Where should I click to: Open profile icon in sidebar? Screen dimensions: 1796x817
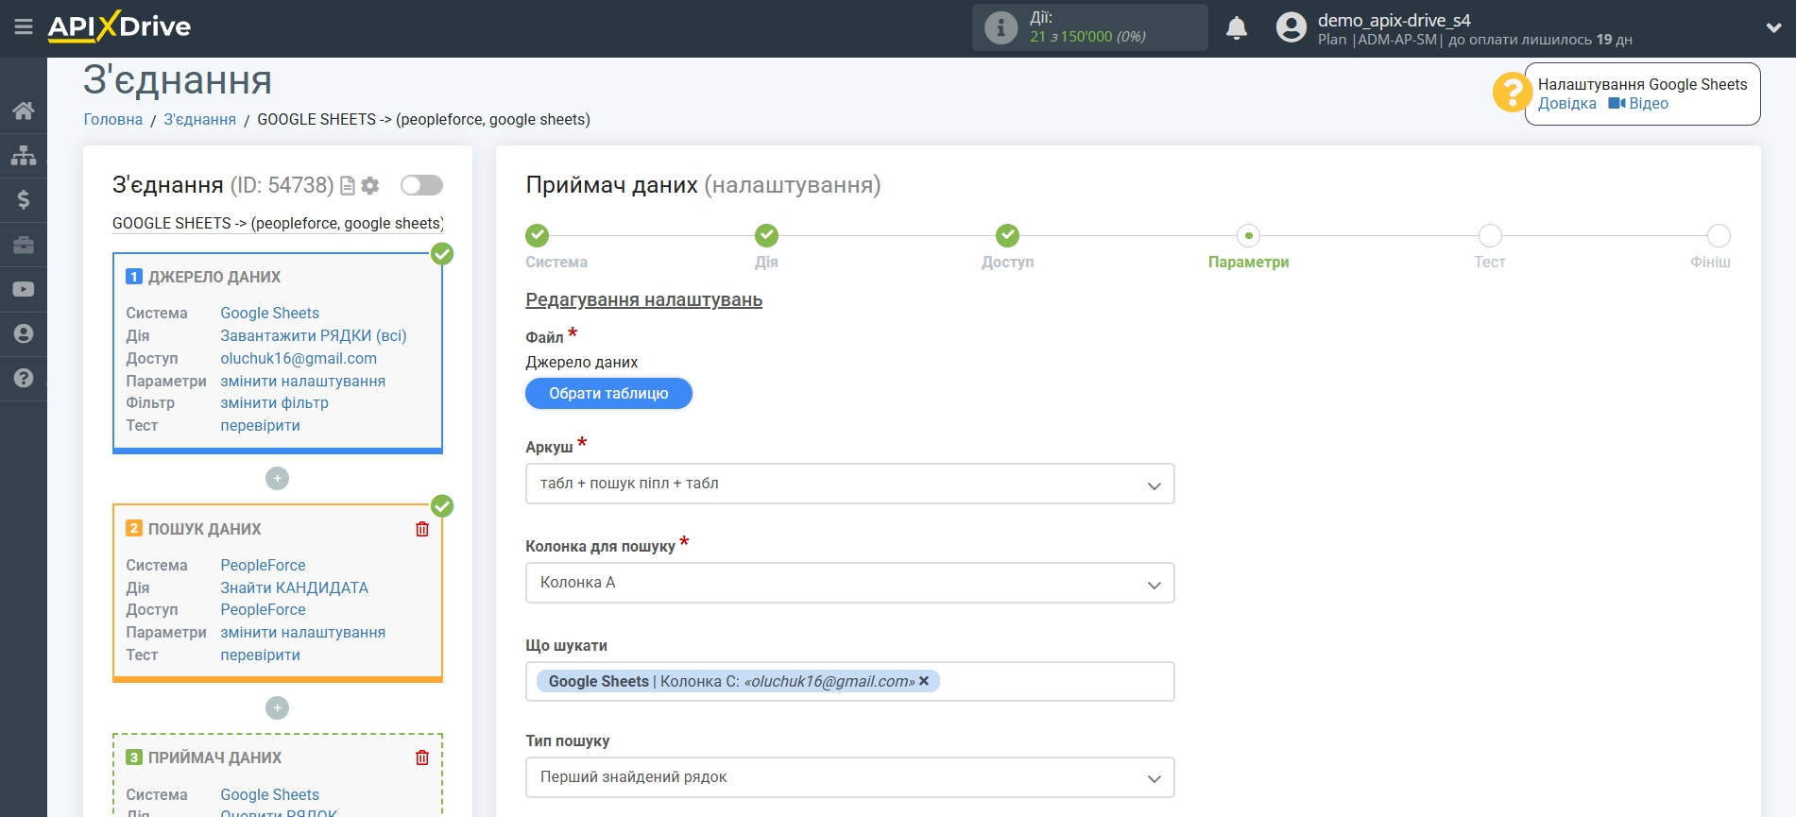24,333
